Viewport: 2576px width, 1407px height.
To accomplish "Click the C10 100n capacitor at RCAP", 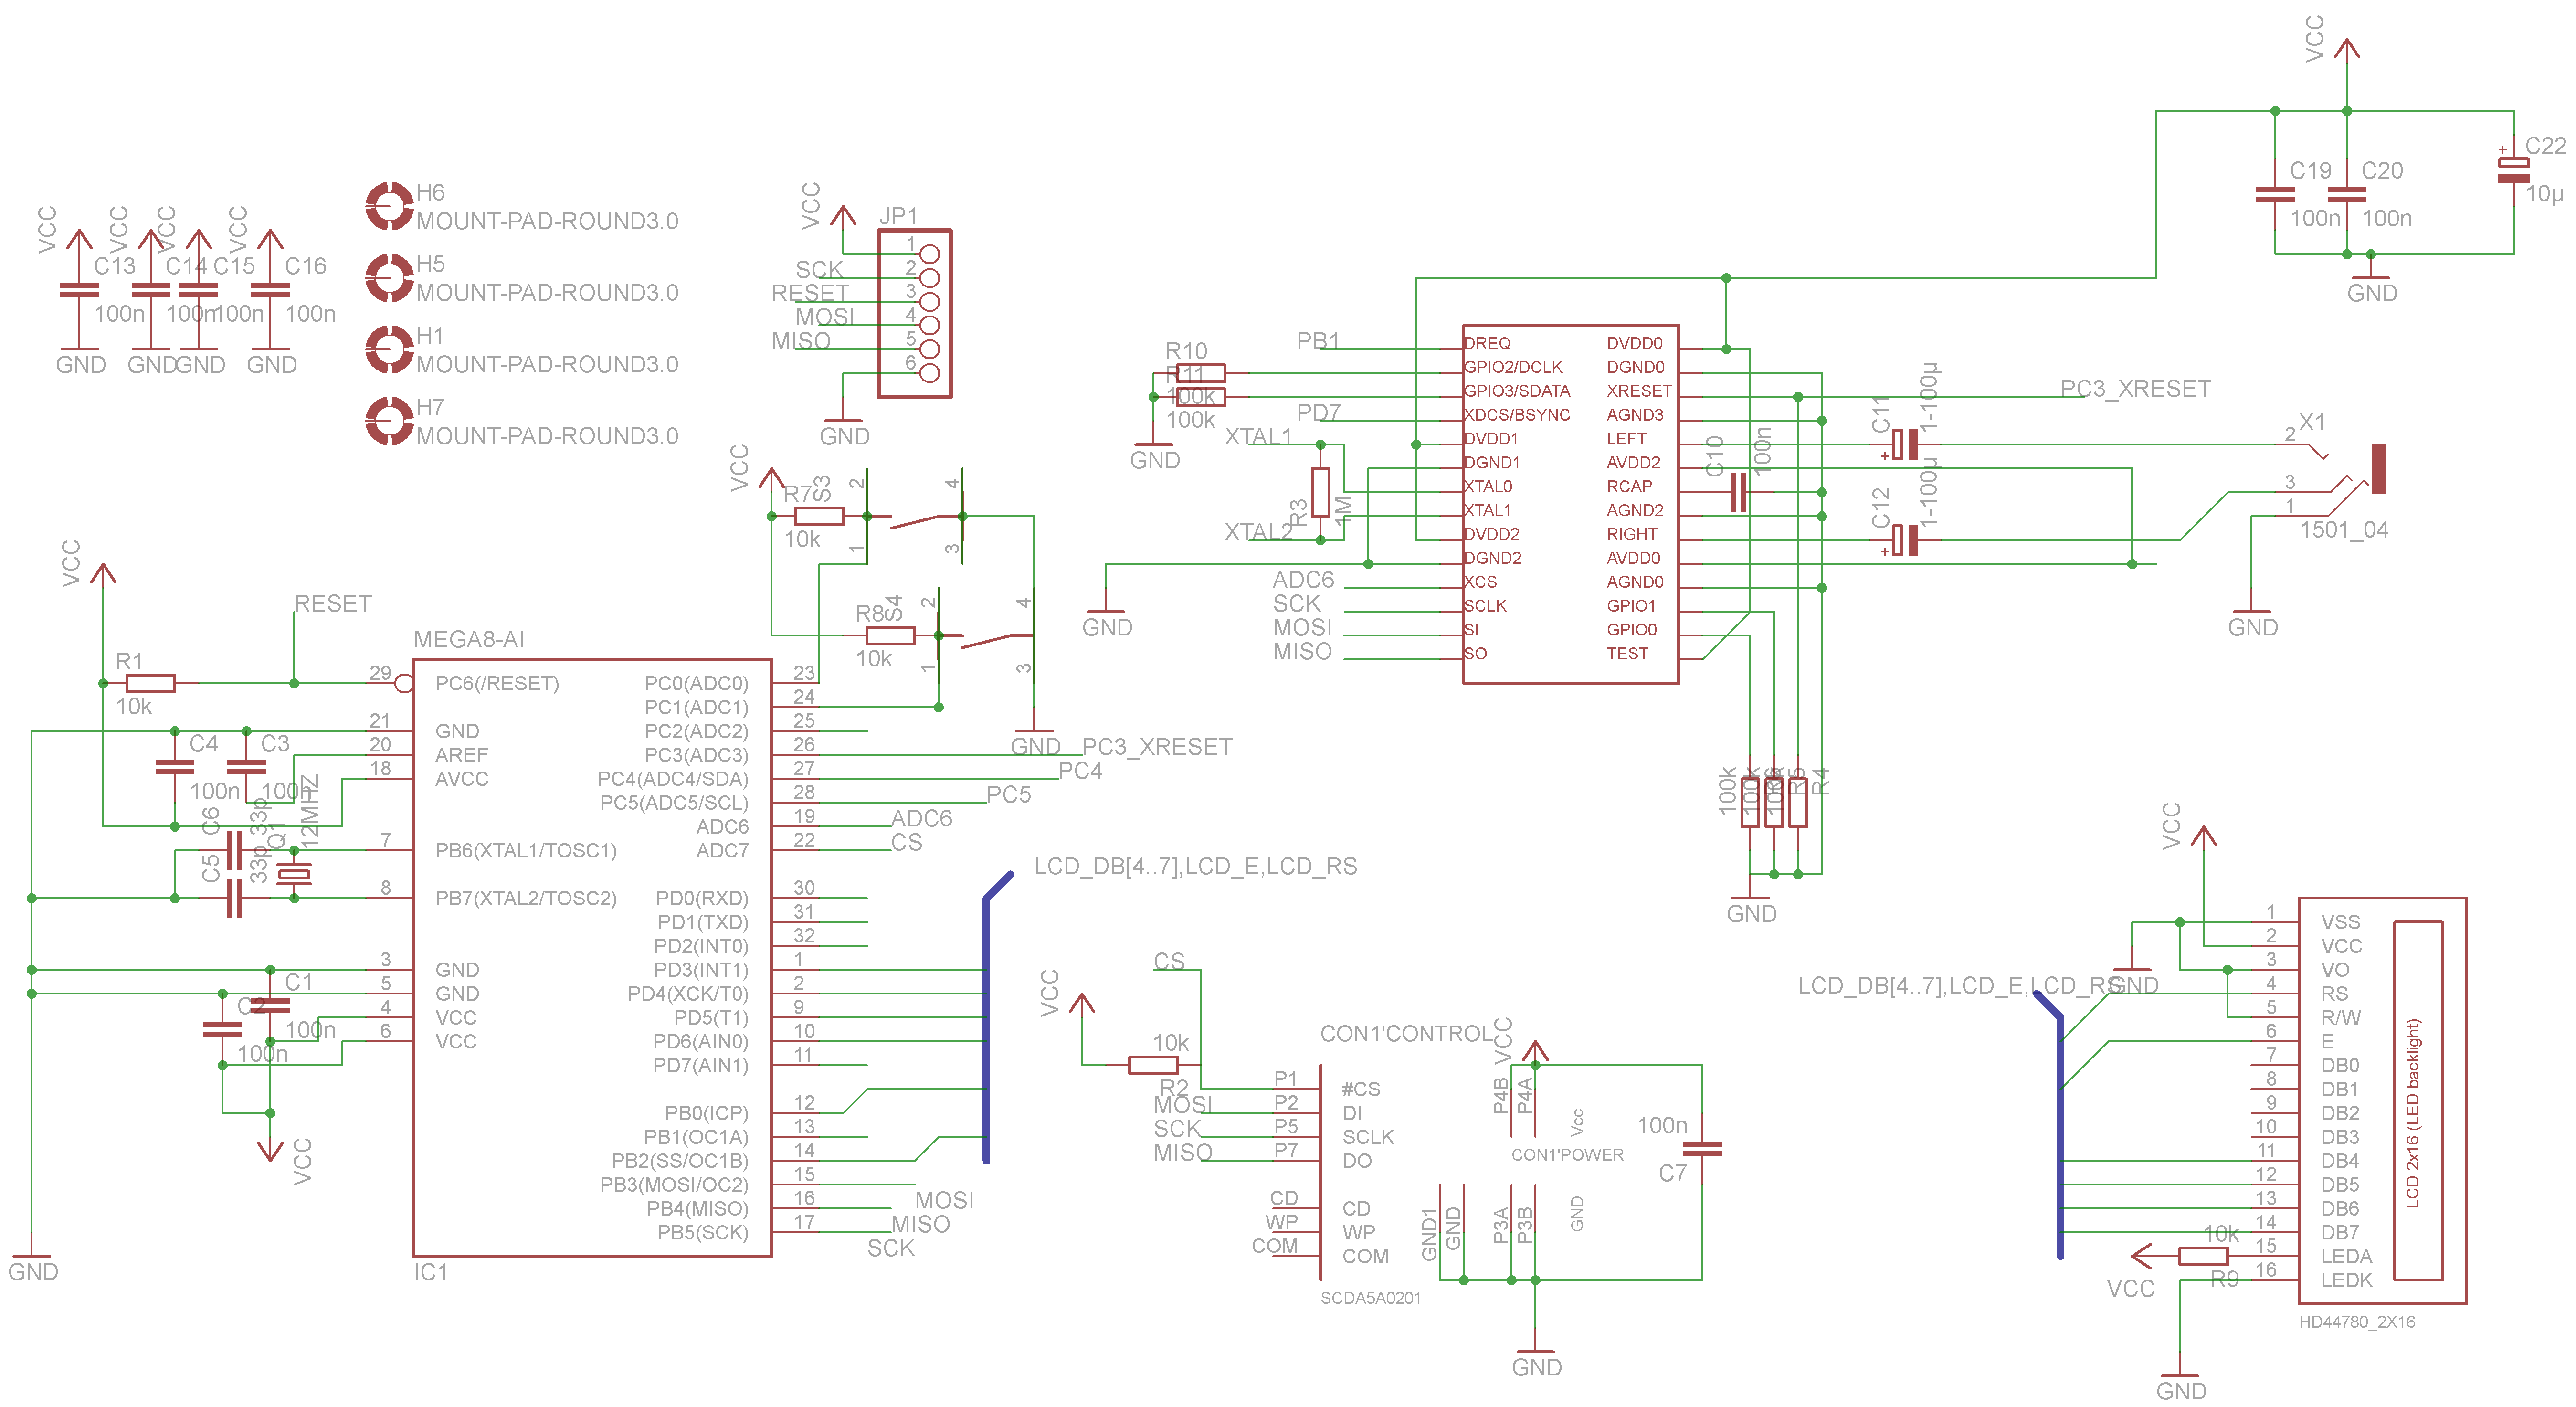I will pos(1738,492).
